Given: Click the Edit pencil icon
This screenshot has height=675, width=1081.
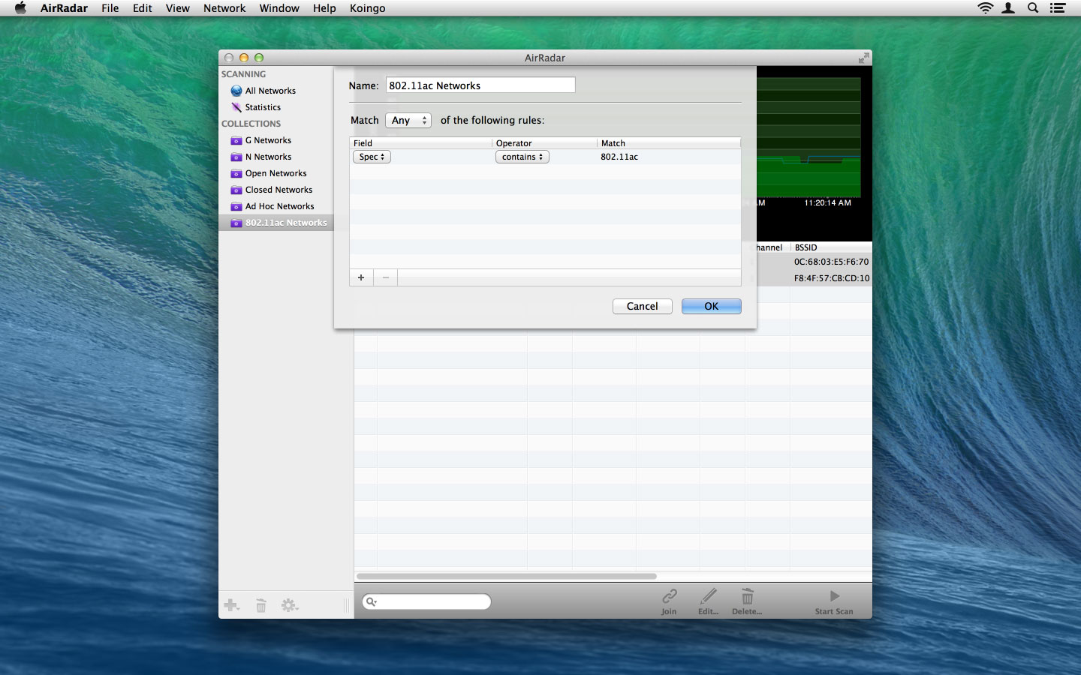Looking at the screenshot, I should [x=708, y=596].
